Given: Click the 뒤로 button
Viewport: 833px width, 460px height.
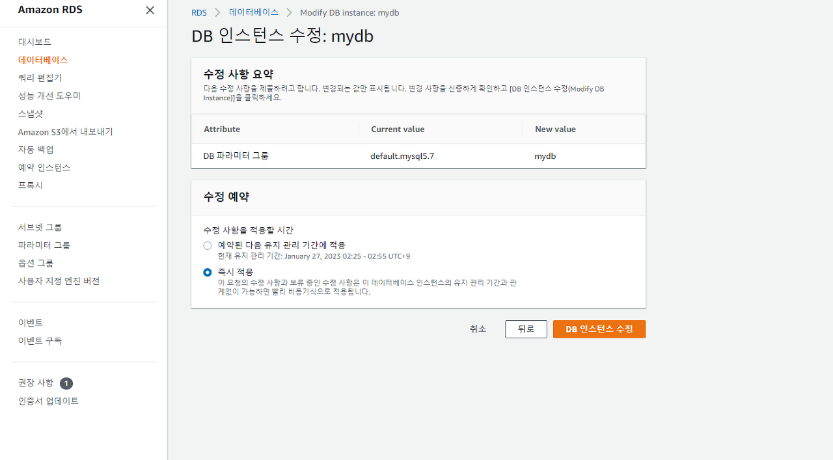Looking at the screenshot, I should tap(526, 329).
